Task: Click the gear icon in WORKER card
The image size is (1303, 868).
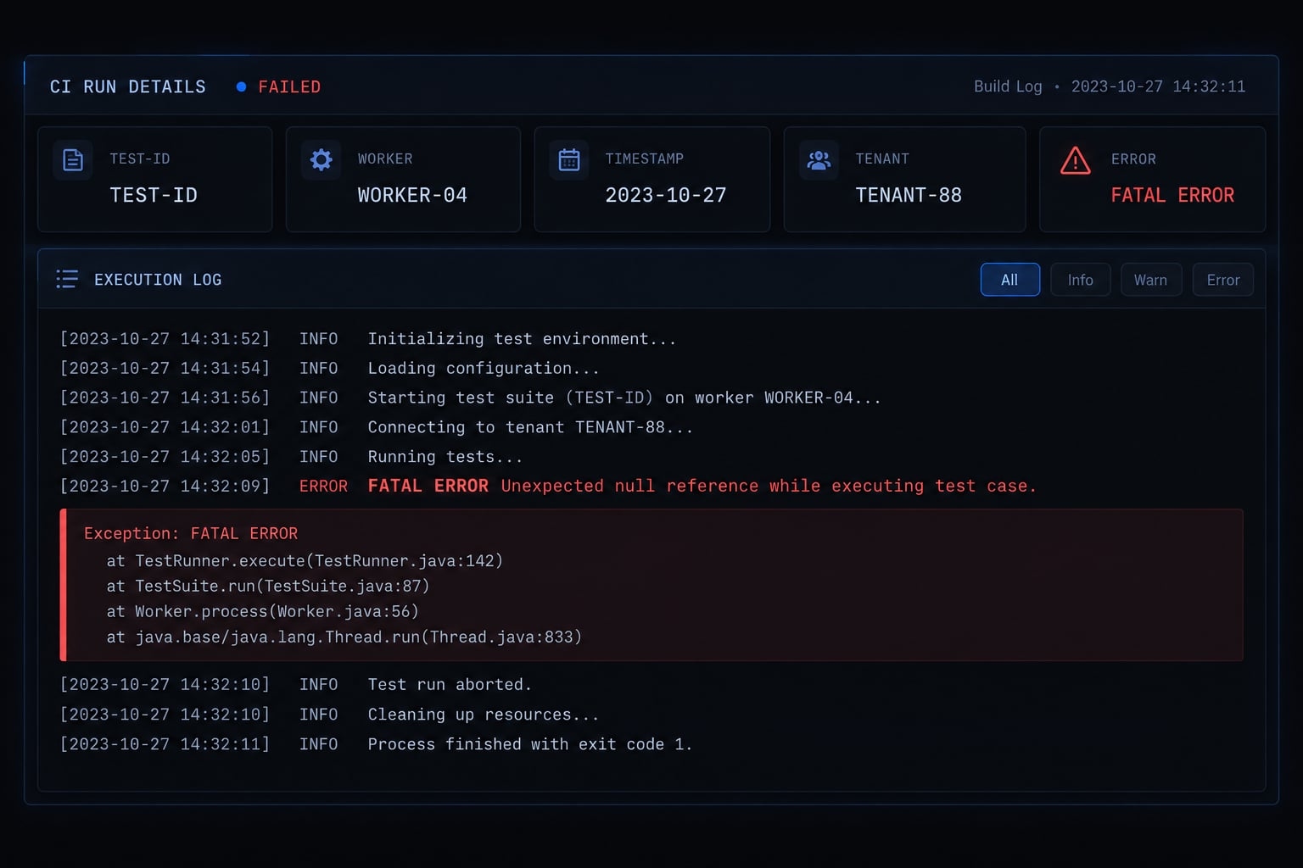Action: 321,159
